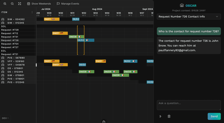The width and height of the screenshot is (224, 123).
Task: Open the Request Number 726 Contact Info dropdown
Action: [x=189, y=17]
